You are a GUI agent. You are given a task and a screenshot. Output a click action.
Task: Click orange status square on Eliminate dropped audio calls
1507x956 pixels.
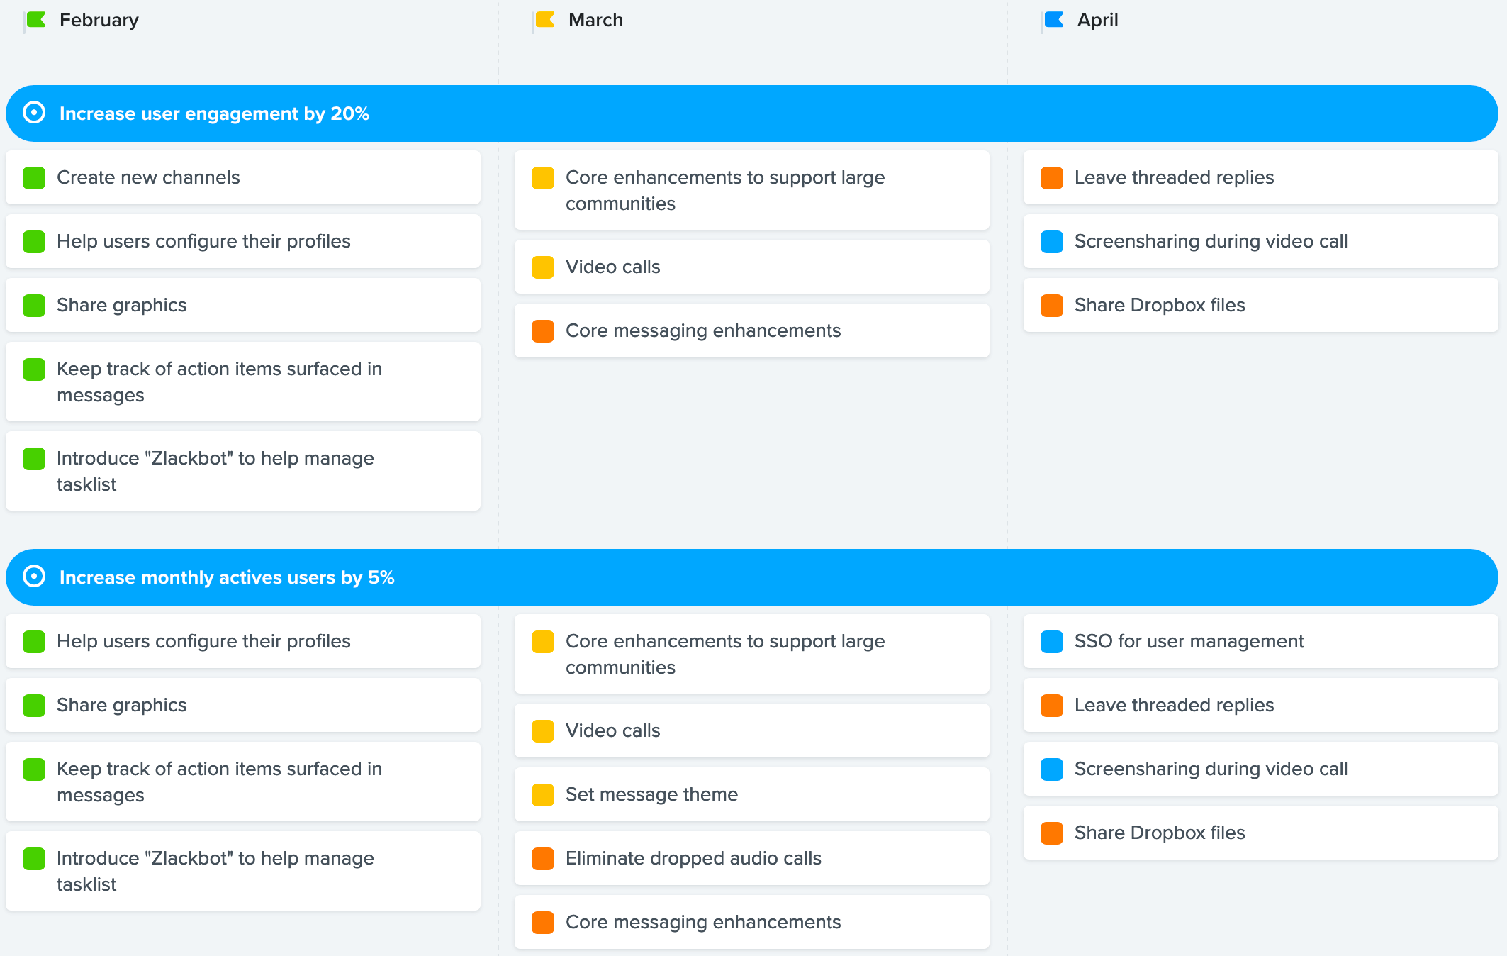pos(543,859)
